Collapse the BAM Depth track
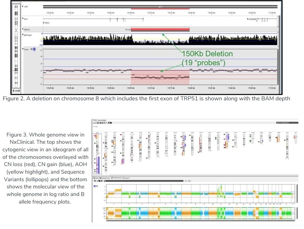Screen dimensions: 304x229 point(23,34)
